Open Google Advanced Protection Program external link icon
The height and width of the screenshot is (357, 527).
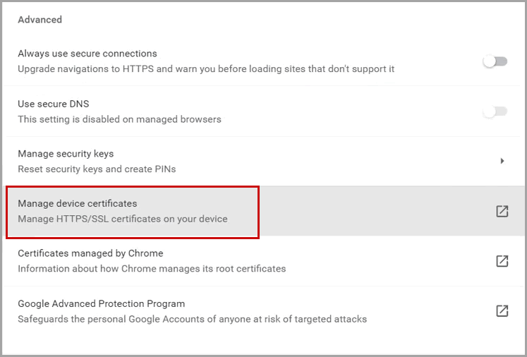point(502,310)
